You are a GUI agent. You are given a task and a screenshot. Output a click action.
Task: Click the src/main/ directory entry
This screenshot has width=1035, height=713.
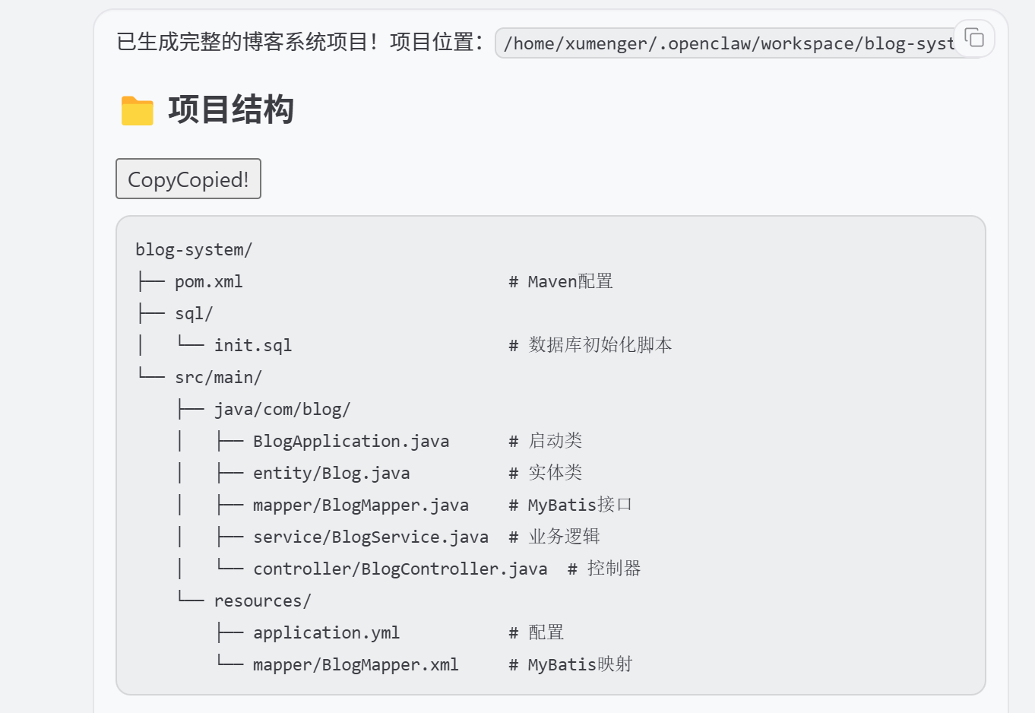point(218,377)
